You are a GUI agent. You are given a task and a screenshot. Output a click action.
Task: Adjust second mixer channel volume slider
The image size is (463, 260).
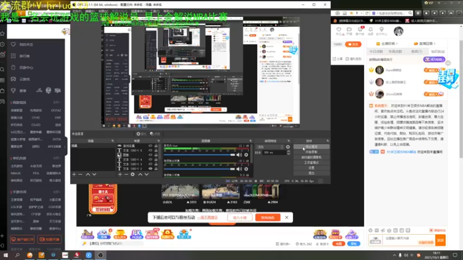pos(199,169)
